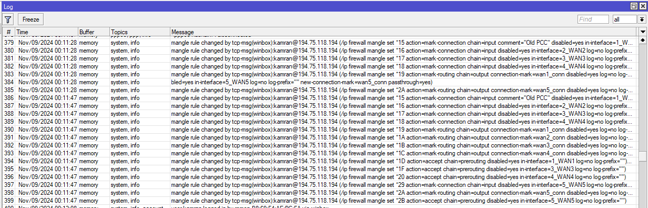Screen dimensions: 648x208
Task: Sort by the Topics column header
Action: pos(139,32)
